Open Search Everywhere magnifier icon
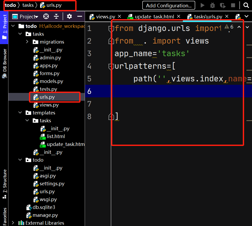 [246, 5]
